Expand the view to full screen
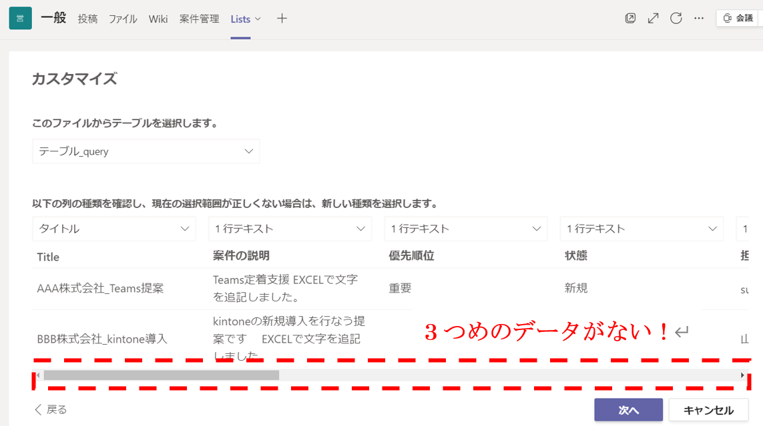The width and height of the screenshot is (763, 426). pyautogui.click(x=653, y=18)
